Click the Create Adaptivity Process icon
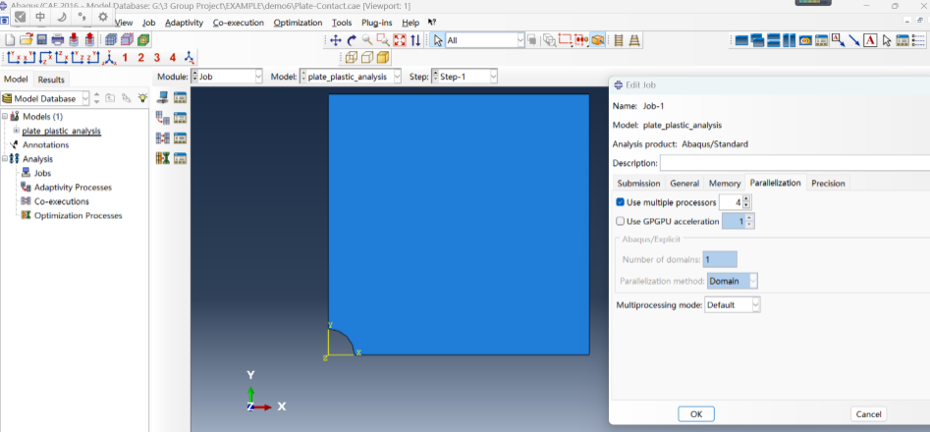Image resolution: width=930 pixels, height=432 pixels. [163, 118]
